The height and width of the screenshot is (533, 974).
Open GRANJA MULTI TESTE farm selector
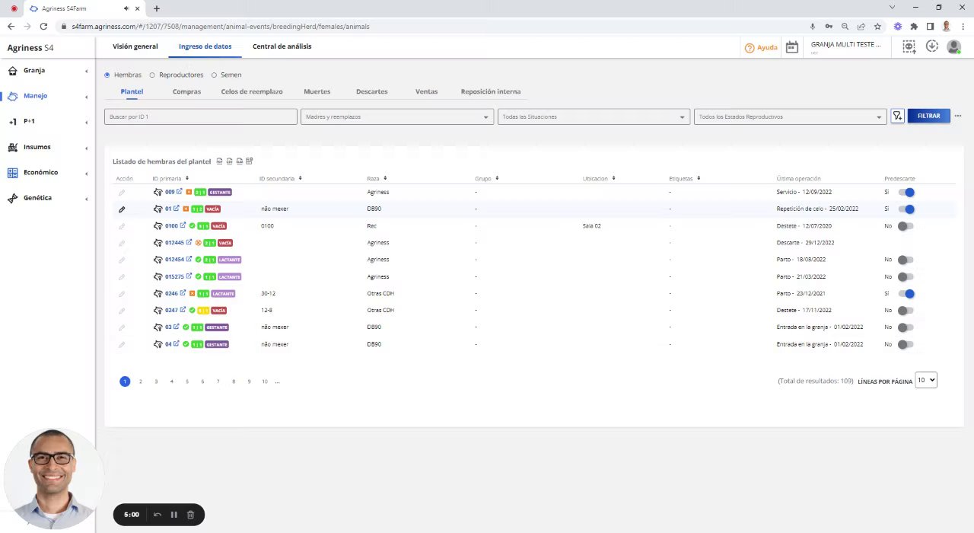(846, 46)
